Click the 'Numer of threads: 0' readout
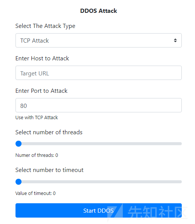195x224 pixels. click(x=37, y=155)
